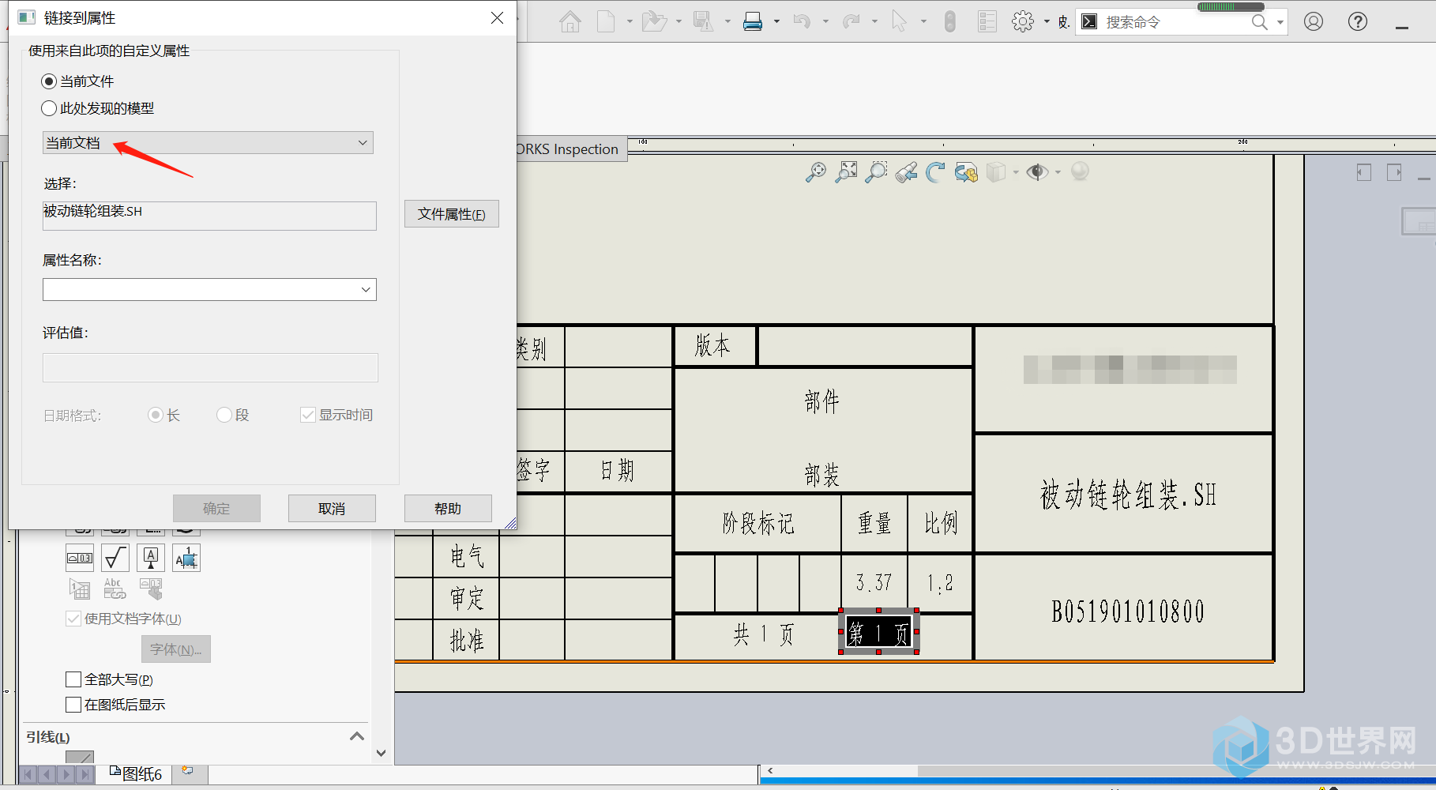Select the 第 1 页 note on drawing
This screenshot has height=790, width=1436.
(878, 632)
